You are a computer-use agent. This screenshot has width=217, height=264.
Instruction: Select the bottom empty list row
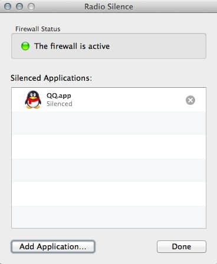(108, 217)
